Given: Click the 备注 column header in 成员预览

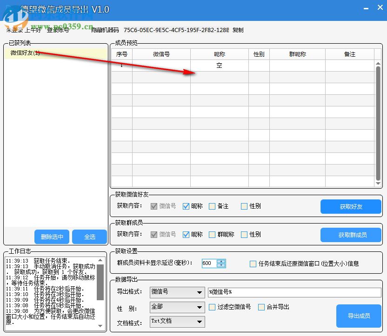Looking at the screenshot, I should click(x=350, y=54).
